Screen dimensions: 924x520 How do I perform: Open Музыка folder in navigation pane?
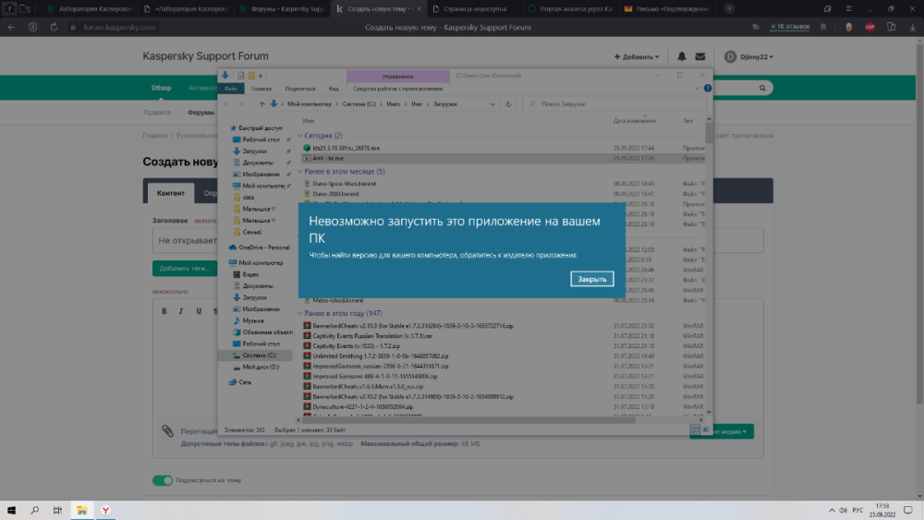(252, 320)
